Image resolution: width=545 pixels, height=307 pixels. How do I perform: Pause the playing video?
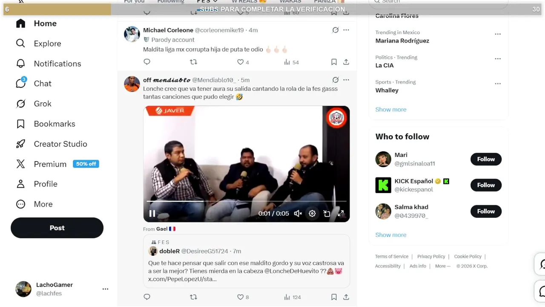(152, 214)
